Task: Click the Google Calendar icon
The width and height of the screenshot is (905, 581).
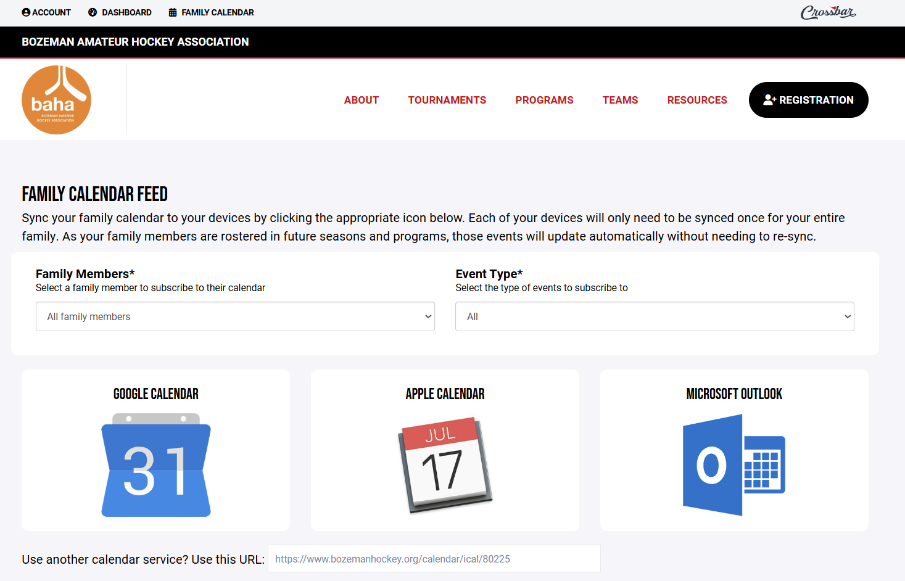Action: 156,465
